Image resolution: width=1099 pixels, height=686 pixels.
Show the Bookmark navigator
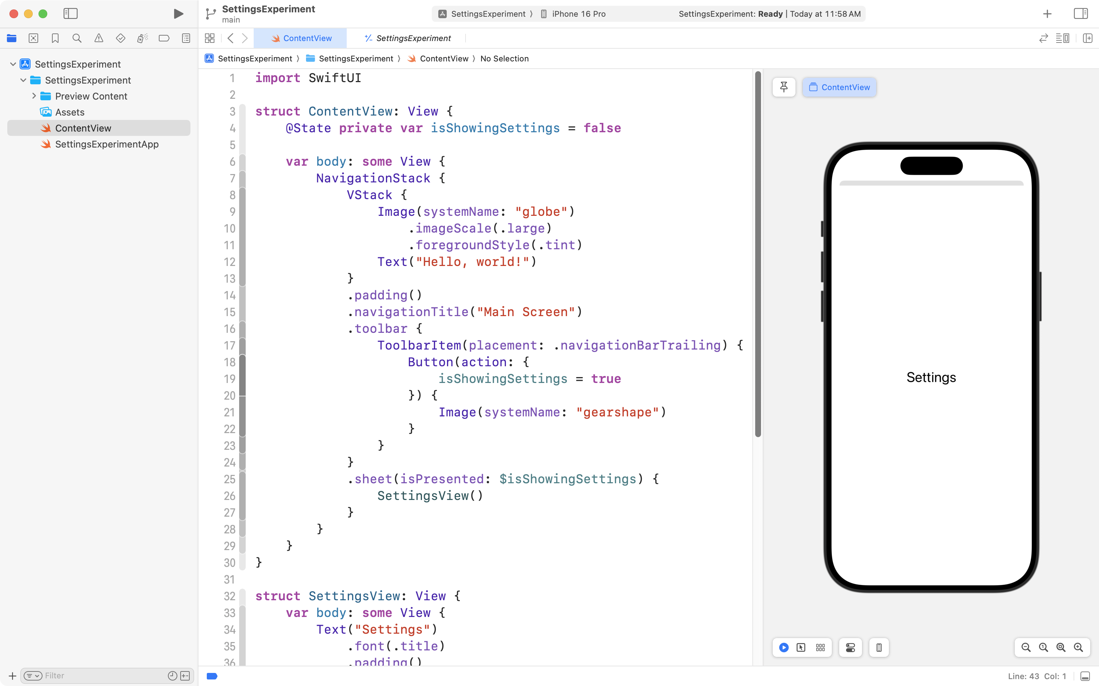point(55,38)
